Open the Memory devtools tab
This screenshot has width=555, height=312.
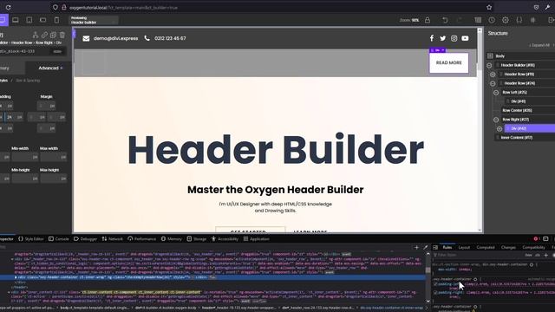172,239
